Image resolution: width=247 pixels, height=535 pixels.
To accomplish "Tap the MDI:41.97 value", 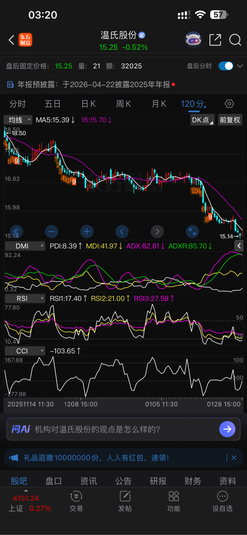I will [104, 246].
